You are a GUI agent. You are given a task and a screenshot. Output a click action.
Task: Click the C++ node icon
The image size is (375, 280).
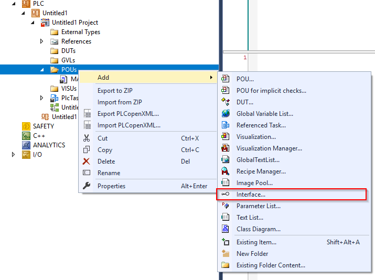[x=26, y=136]
